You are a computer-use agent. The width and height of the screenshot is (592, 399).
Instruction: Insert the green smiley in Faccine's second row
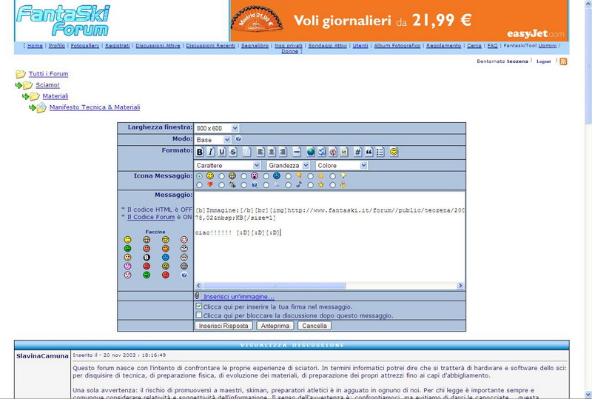click(x=127, y=248)
